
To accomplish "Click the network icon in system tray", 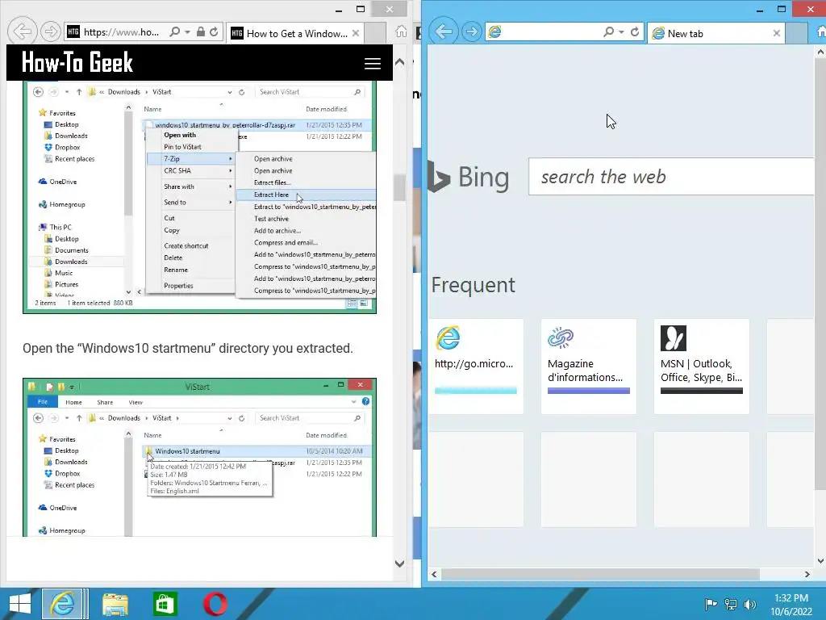I will click(731, 604).
